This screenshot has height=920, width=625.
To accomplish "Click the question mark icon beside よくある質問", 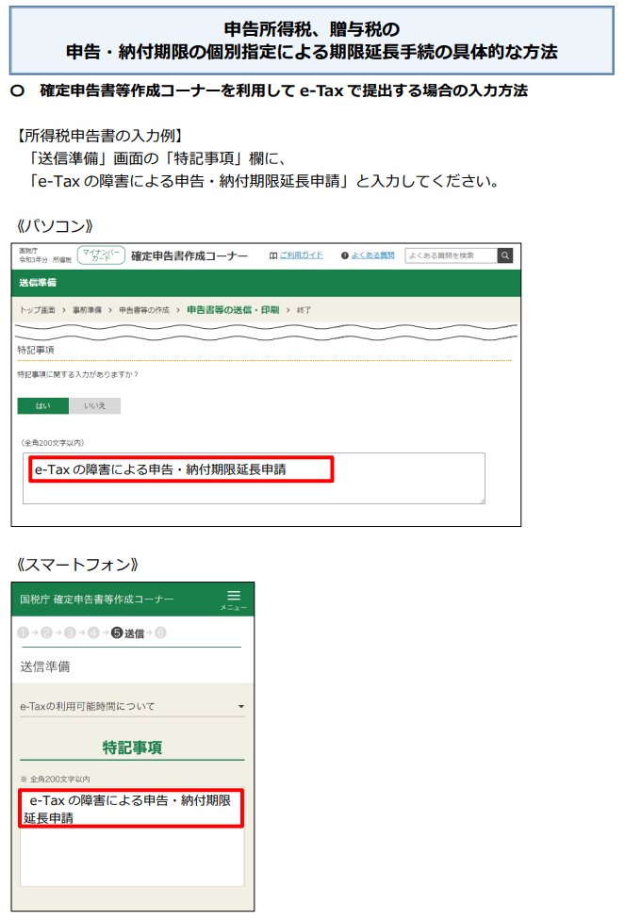I will click(345, 255).
